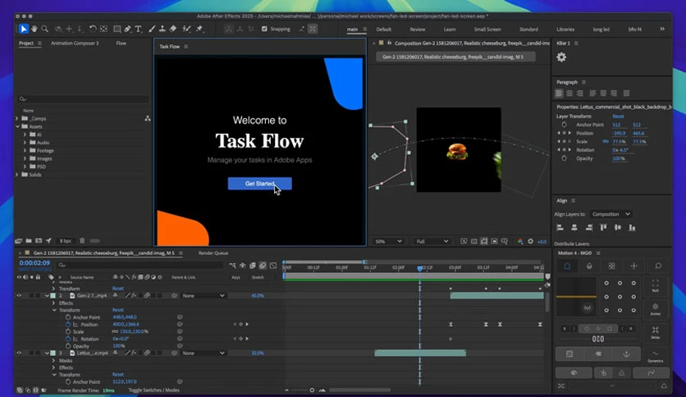Switch to Libraries workspace
The height and width of the screenshot is (397, 686).
[565, 30]
